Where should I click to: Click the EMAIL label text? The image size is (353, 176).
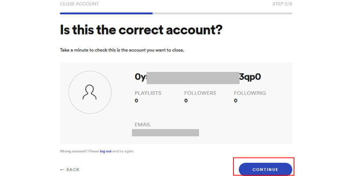pyautogui.click(x=143, y=125)
